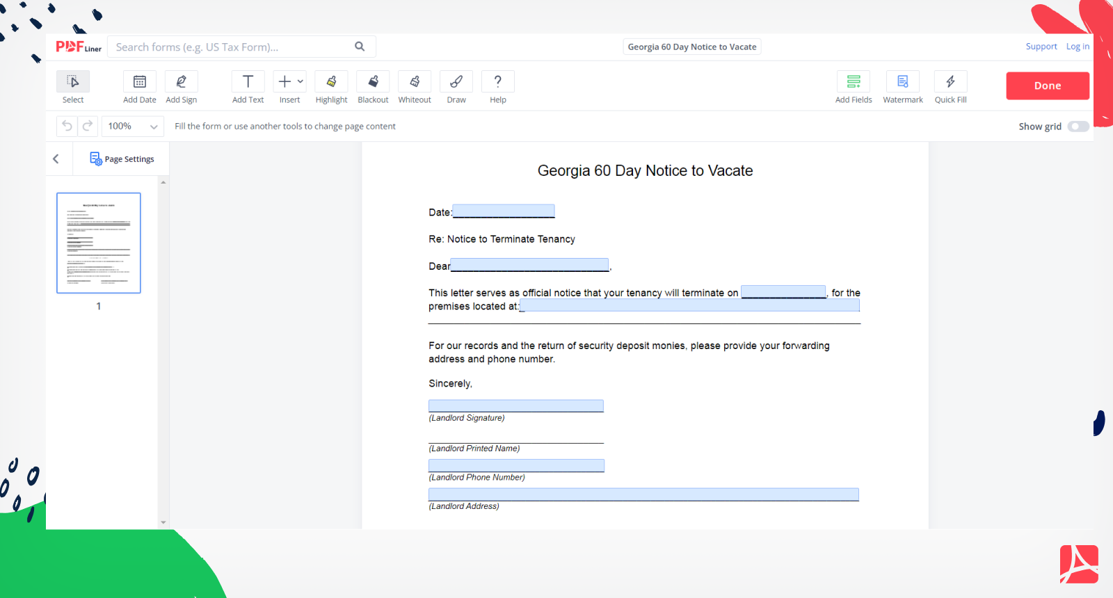1113x598 pixels.
Task: Expand the Insert dropdown arrow
Action: click(x=301, y=81)
